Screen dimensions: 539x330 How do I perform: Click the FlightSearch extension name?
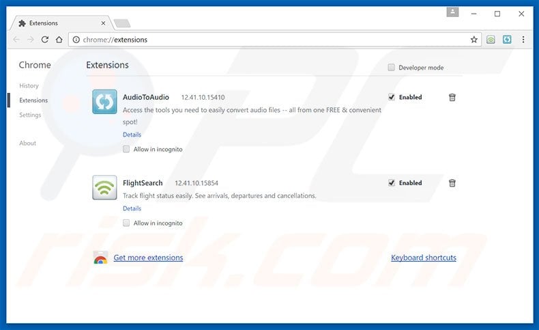click(x=143, y=182)
